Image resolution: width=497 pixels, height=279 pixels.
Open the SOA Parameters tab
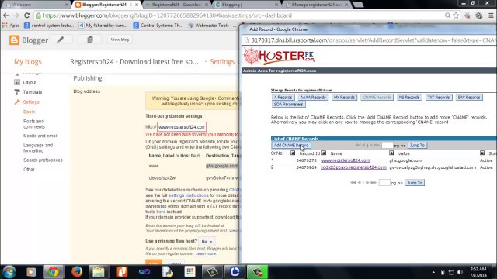[288, 105]
